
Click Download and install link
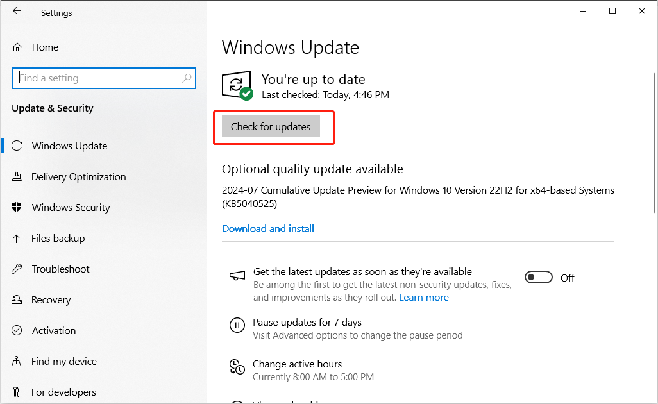click(268, 229)
